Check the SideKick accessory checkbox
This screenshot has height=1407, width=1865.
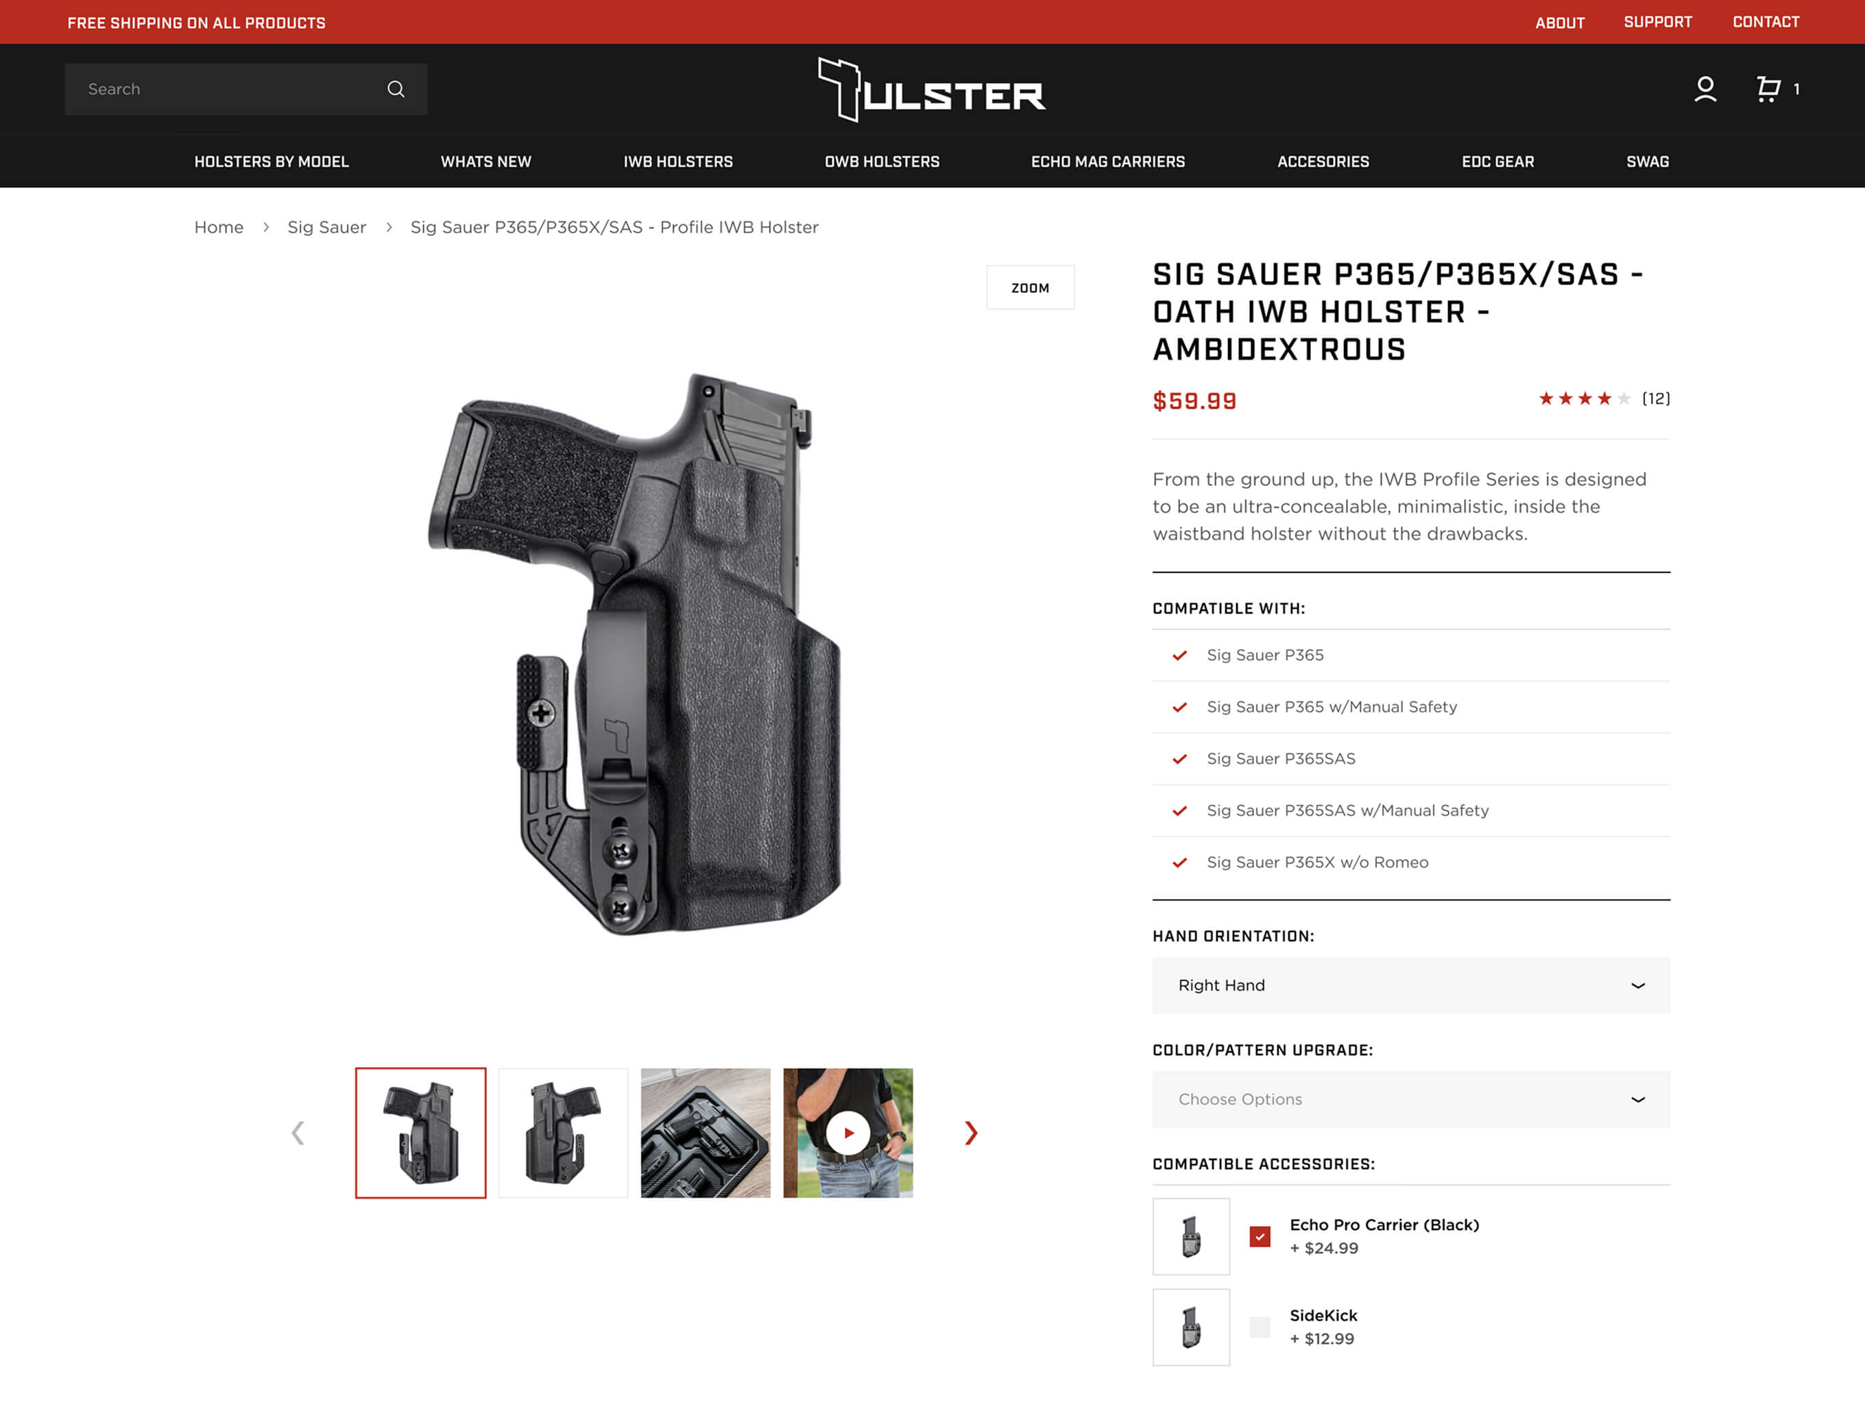1260,1327
